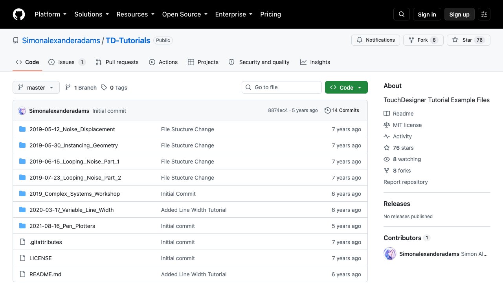Open the LICENSE file name

coord(40,258)
